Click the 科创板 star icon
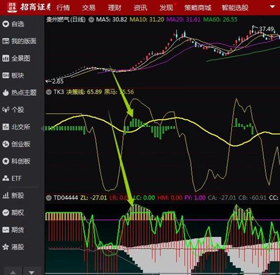Screen dimensions: 280x275 click(6, 161)
